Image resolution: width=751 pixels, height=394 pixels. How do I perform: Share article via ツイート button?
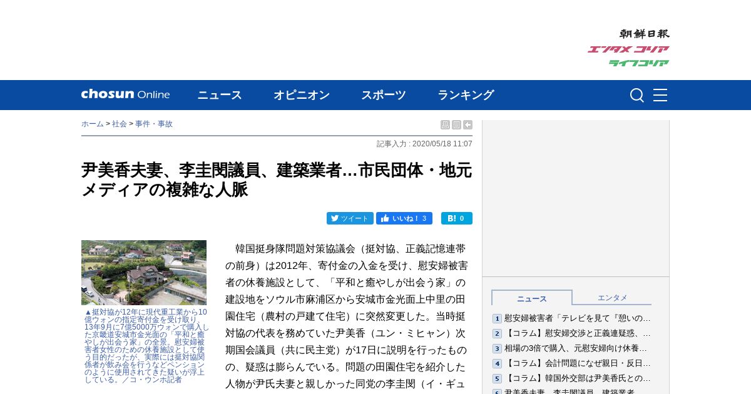(x=350, y=218)
